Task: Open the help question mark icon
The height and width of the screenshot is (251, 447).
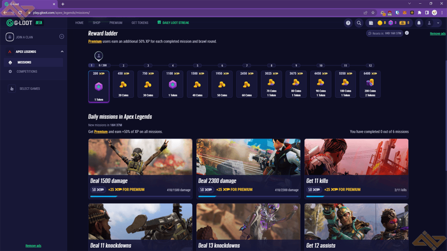Action: [348, 23]
